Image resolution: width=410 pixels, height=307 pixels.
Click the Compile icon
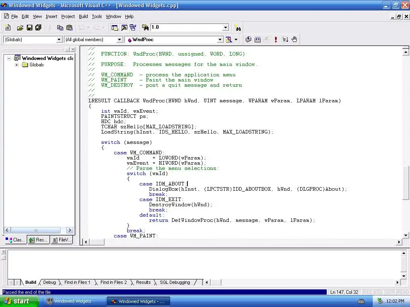[248, 40]
